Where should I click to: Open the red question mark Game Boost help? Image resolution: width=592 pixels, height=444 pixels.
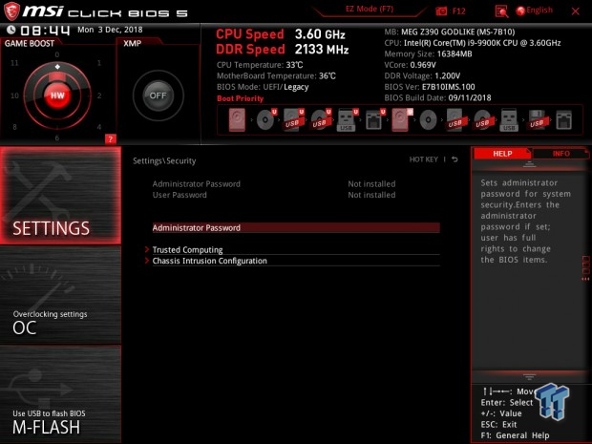110,139
